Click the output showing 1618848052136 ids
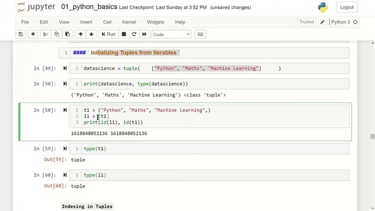Screen dimensions: 375x211 (109, 133)
